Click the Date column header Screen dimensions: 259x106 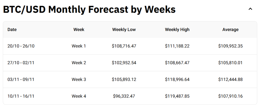click(12, 29)
